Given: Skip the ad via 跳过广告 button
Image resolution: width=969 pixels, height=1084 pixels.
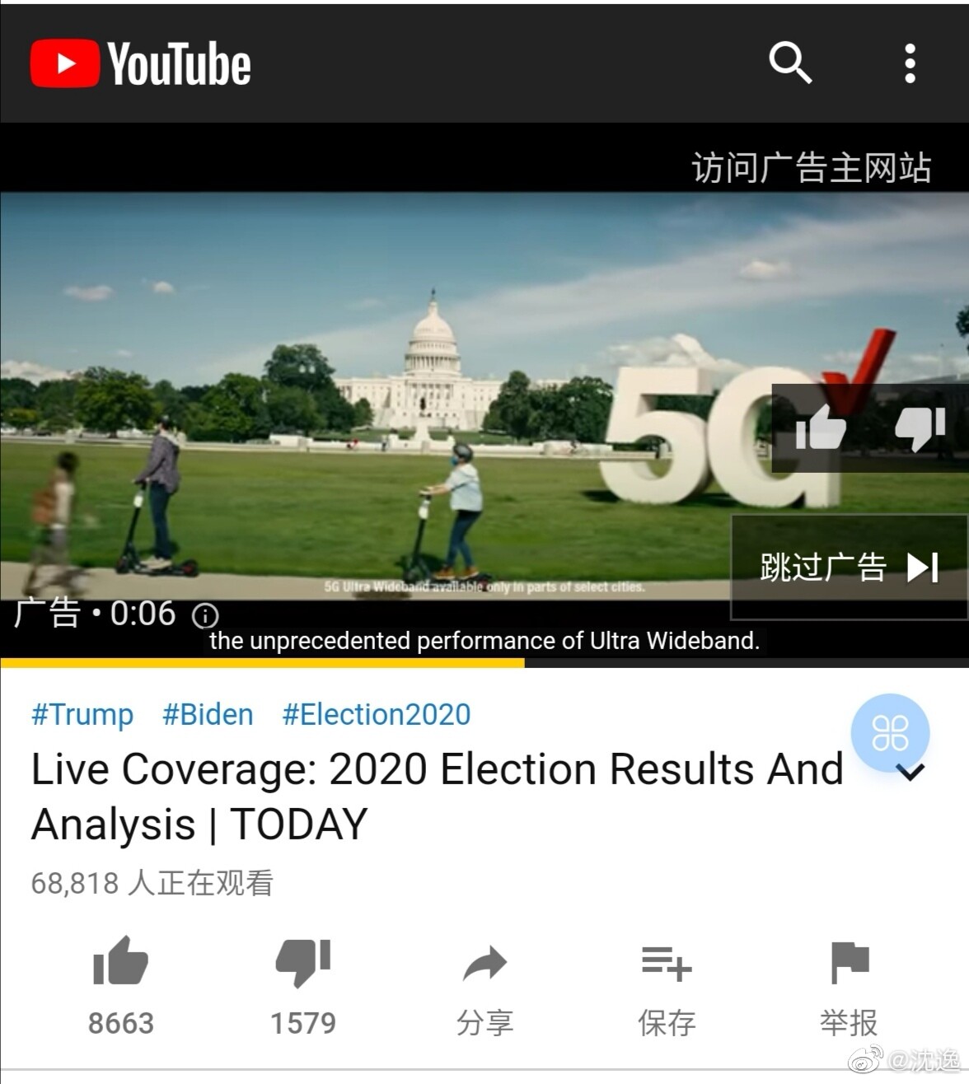Looking at the screenshot, I should (849, 567).
